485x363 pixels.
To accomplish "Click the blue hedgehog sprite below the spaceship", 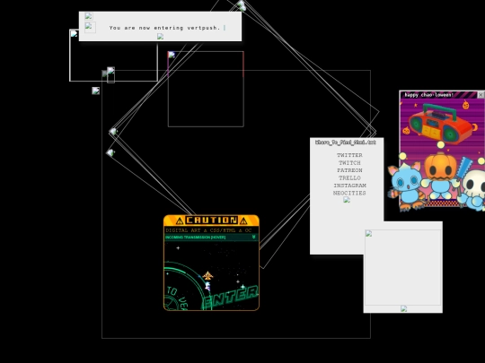I will coord(207,287).
